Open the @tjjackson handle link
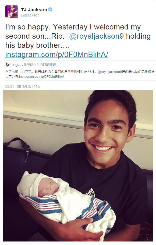 coord(30,15)
